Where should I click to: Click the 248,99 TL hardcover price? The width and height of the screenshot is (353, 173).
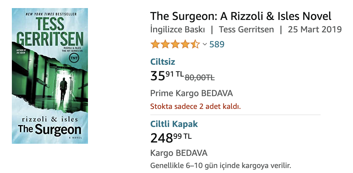(171, 138)
